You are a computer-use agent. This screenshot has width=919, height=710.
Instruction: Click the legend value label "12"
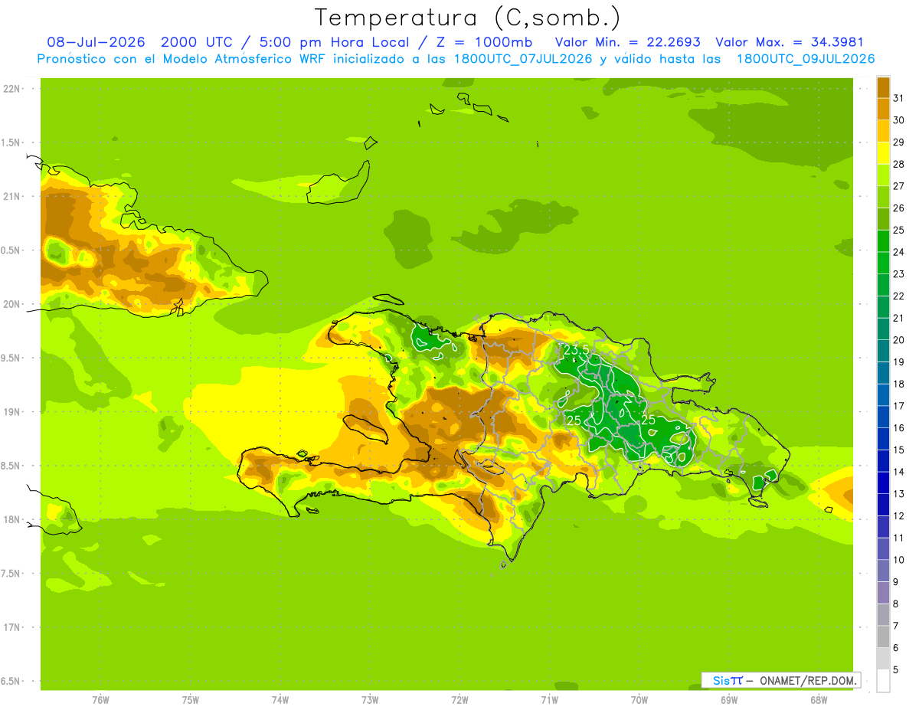pos(899,515)
